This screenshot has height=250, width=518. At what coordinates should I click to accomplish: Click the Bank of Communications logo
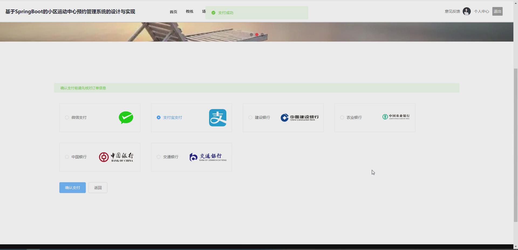coord(208,157)
